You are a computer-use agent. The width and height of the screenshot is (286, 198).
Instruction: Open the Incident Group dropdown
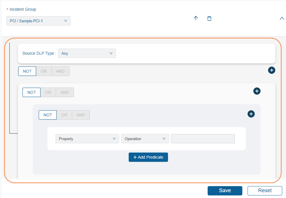(x=38, y=21)
